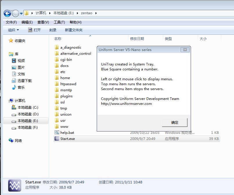Image resolution: width=234 pixels, height=195 pixels.
Task: Open the 编辑(E) menu
Action: coord(27,22)
